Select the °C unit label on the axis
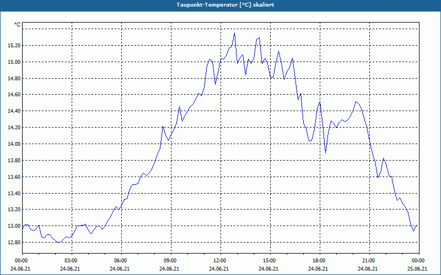The height and width of the screenshot is (275, 441). (x=18, y=25)
